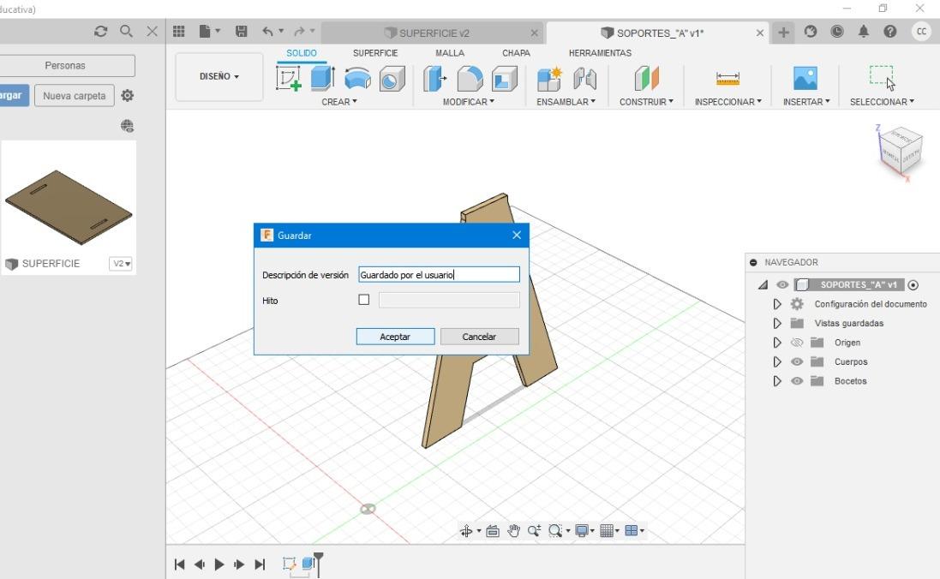
Task: Open the ENSAMBLAR dropdown menu
Action: click(566, 102)
